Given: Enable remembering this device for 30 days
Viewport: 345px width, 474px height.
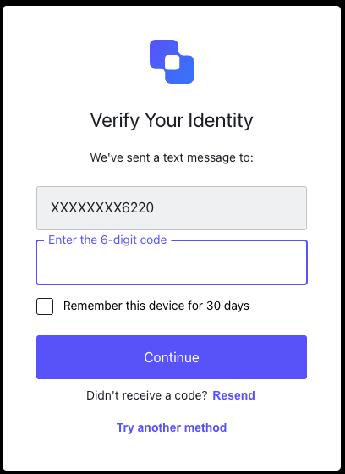Looking at the screenshot, I should [45, 306].
